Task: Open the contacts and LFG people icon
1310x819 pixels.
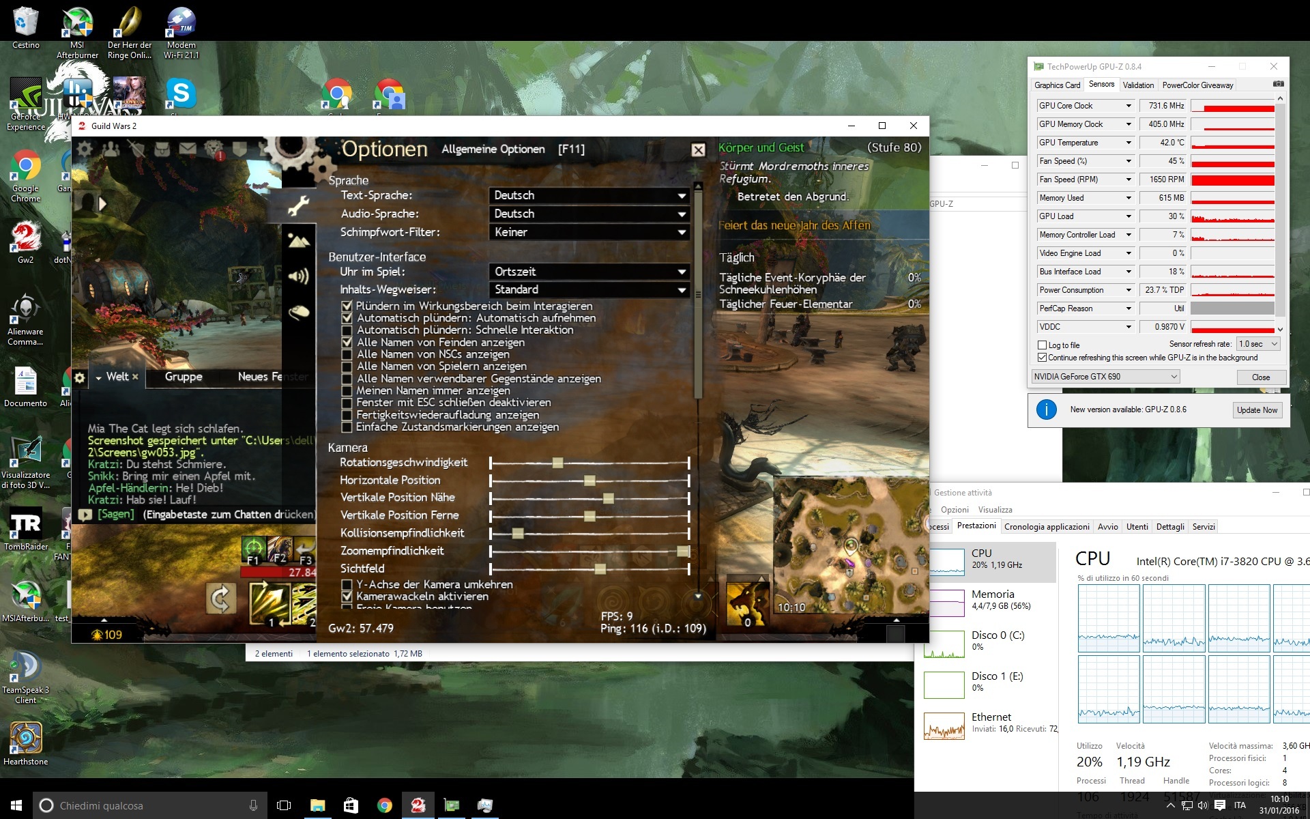Action: [x=111, y=149]
